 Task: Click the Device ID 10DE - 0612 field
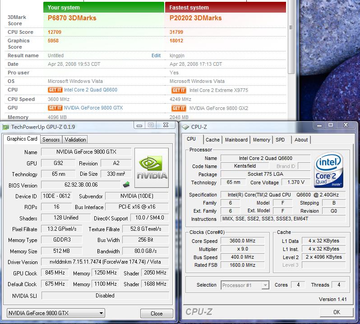[x=56, y=196]
